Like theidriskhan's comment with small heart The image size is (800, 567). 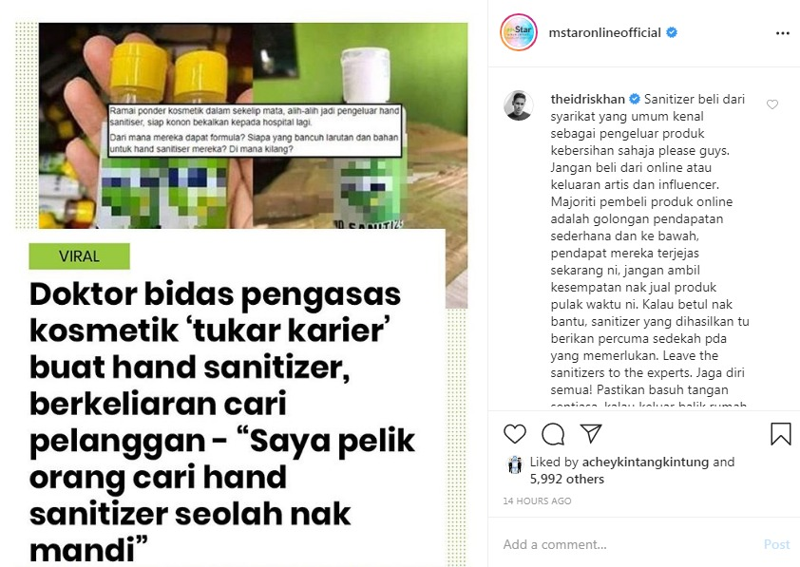(x=772, y=104)
